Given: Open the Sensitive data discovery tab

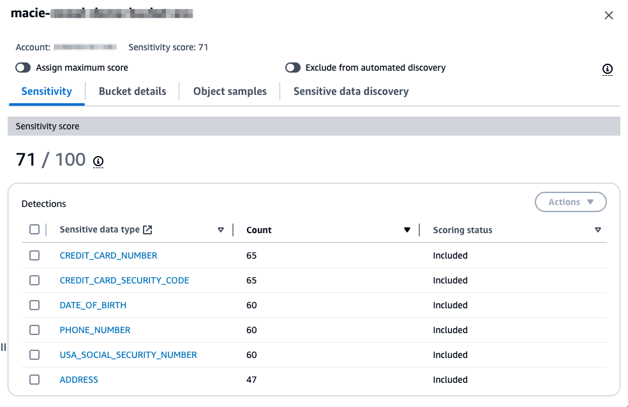Looking at the screenshot, I should pos(350,91).
